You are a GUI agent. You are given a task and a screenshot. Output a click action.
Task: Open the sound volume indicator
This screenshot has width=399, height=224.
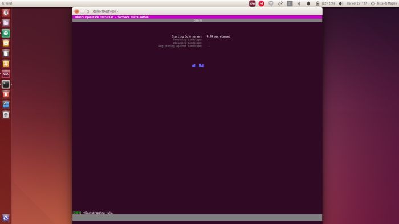pyautogui.click(x=341, y=3)
